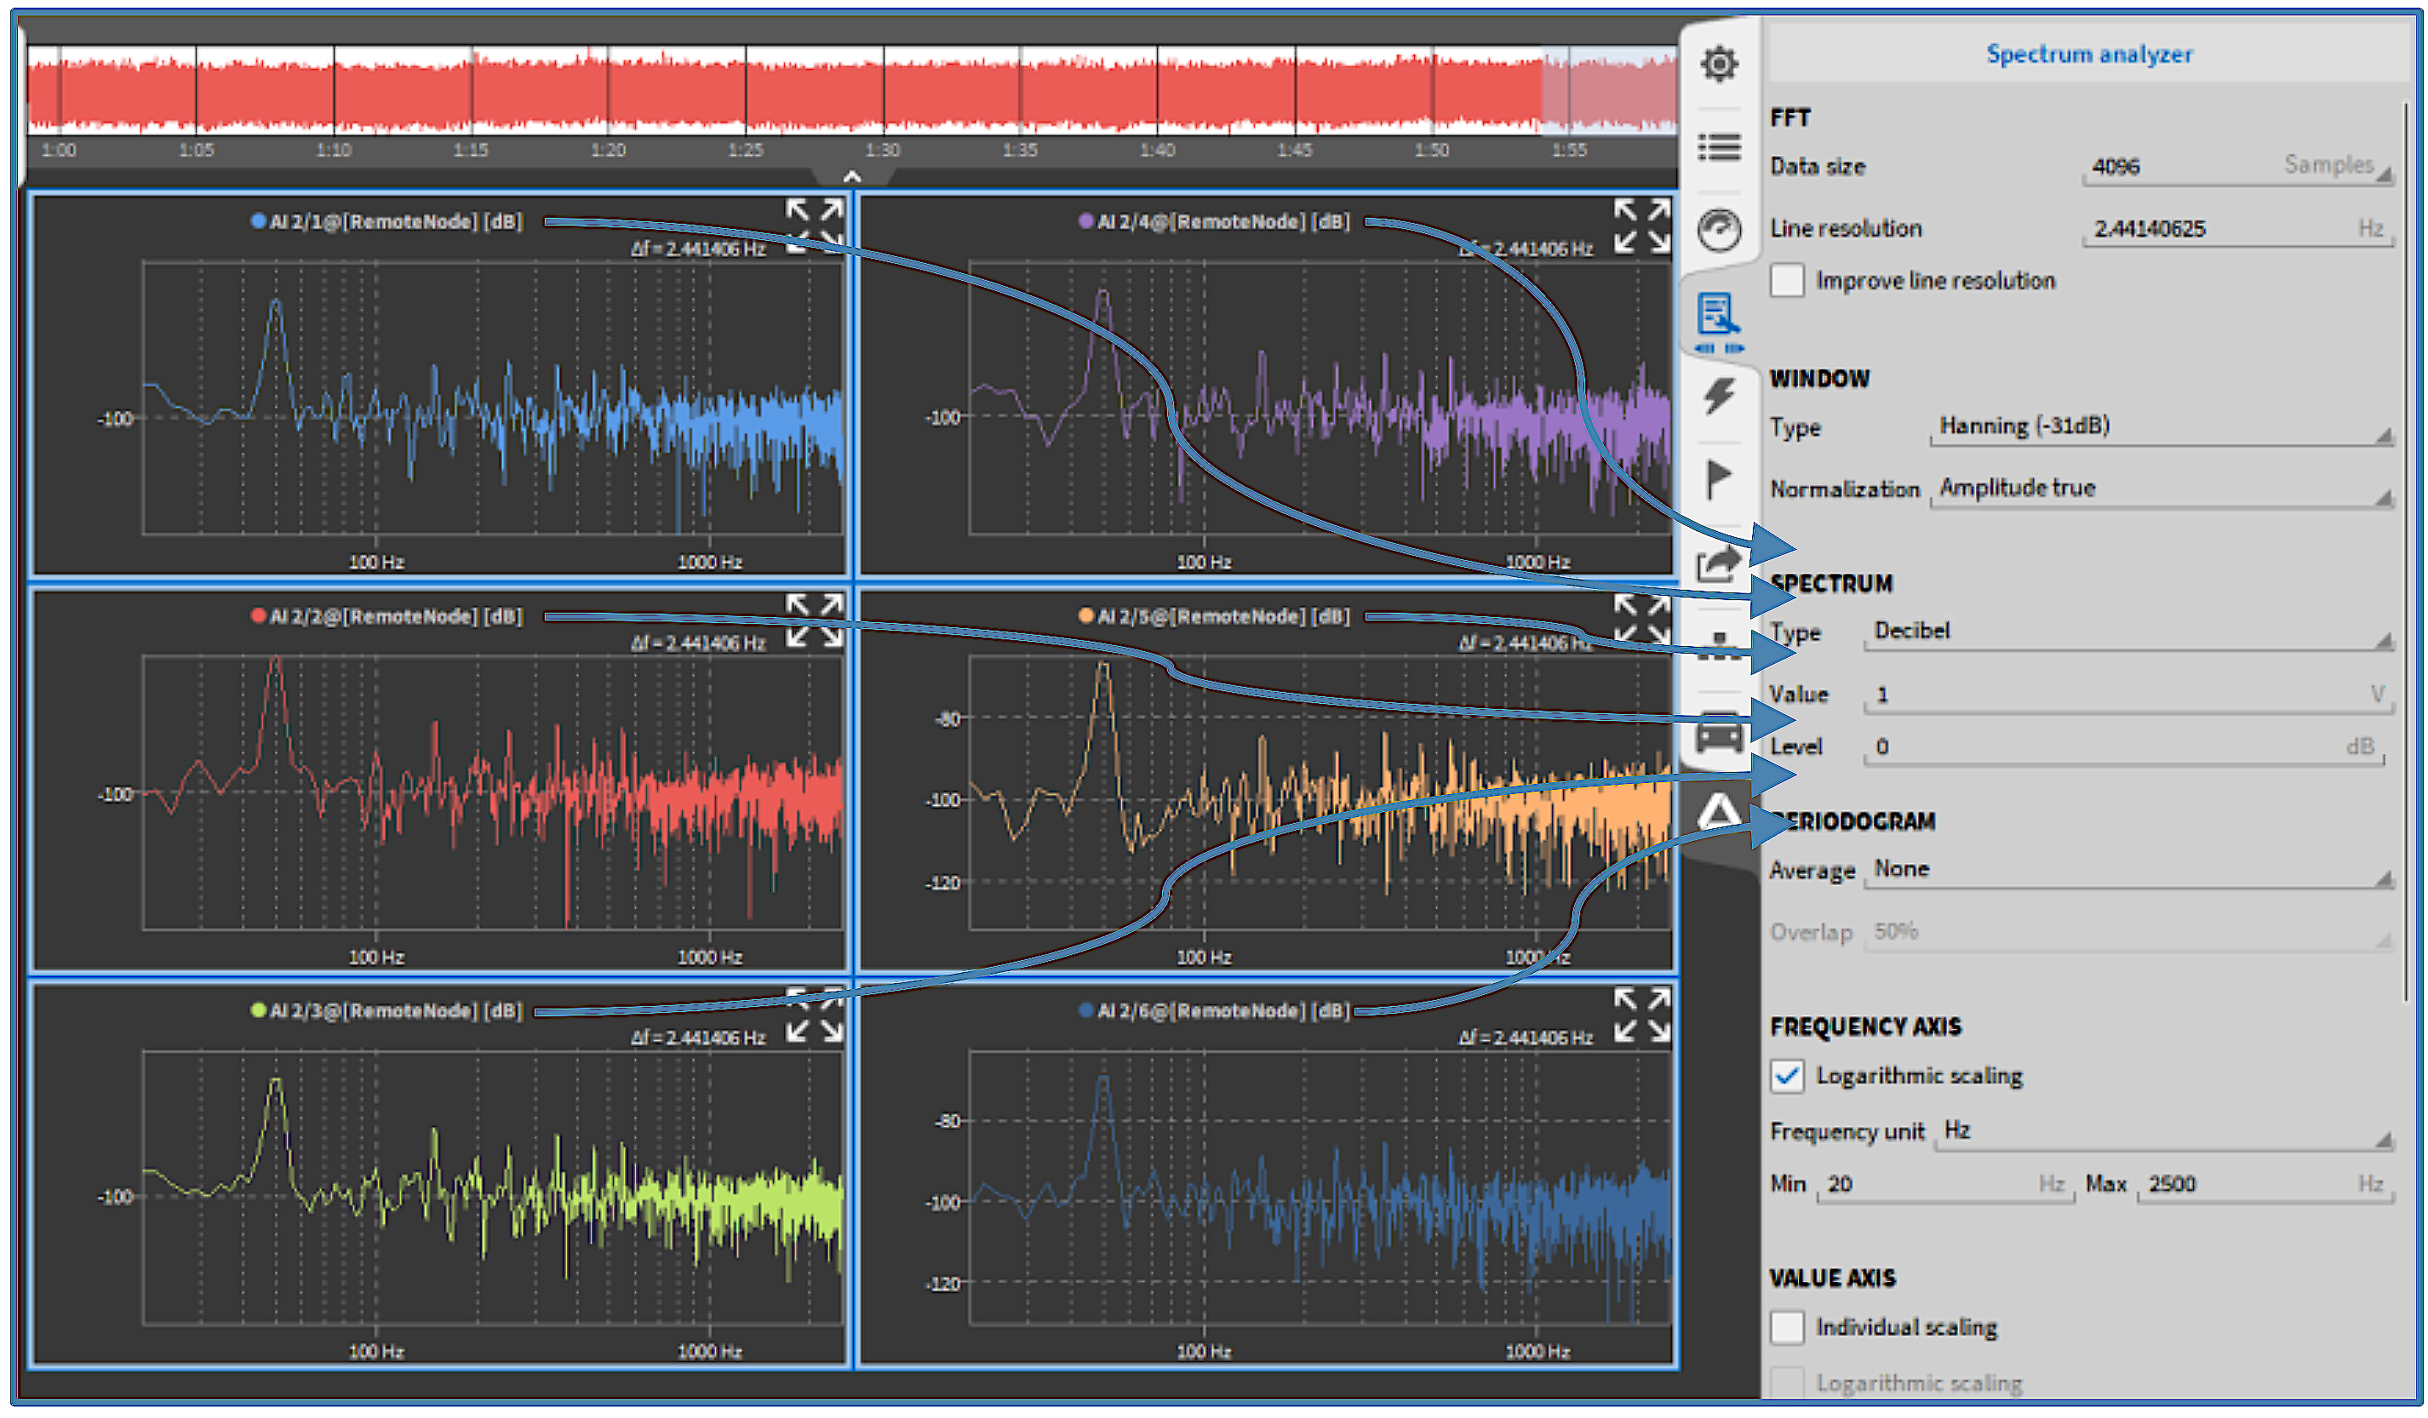Open the gauge instruments sidebar icon
The image size is (2428, 1418).
1718,230
